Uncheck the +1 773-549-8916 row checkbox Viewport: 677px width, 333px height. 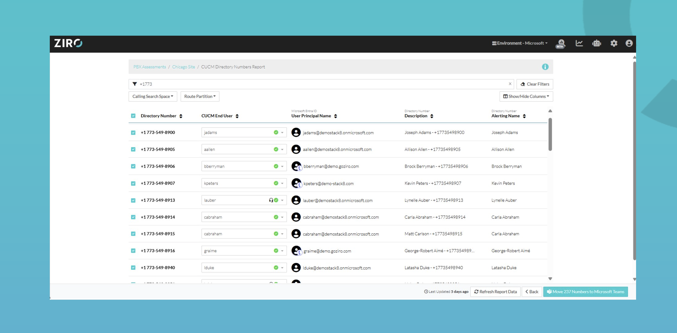(133, 251)
